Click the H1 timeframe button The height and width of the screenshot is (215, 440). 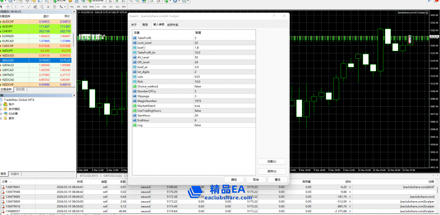point(98,7)
